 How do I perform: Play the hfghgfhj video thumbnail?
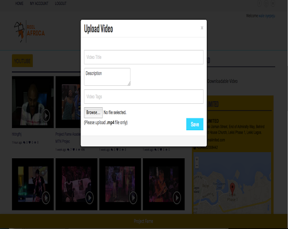point(33,102)
